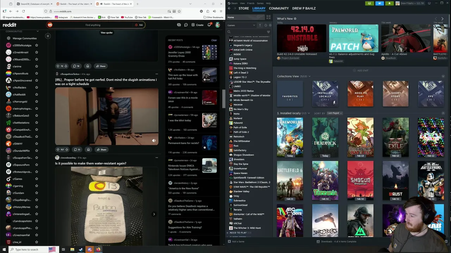This screenshot has height=253, width=451.
Task: Collapse Installed locally shelf chevron
Action: pyautogui.click(x=443, y=113)
